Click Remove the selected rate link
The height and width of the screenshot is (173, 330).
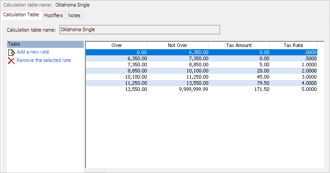click(44, 60)
